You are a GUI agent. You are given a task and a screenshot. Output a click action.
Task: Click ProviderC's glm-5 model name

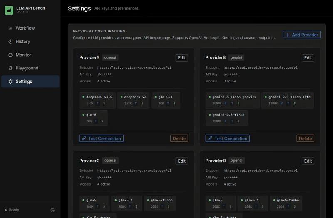pyautogui.click(x=91, y=200)
